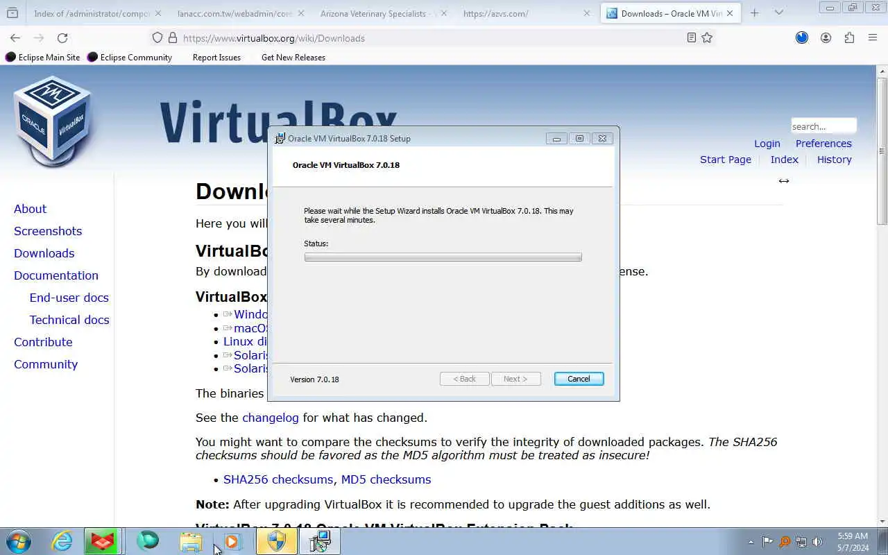The height and width of the screenshot is (555, 888).
Task: Open the blue circular extension toolbar icon
Action: (802, 38)
